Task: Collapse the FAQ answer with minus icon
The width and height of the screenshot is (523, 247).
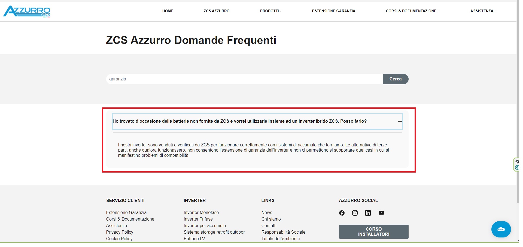Action: click(400, 121)
